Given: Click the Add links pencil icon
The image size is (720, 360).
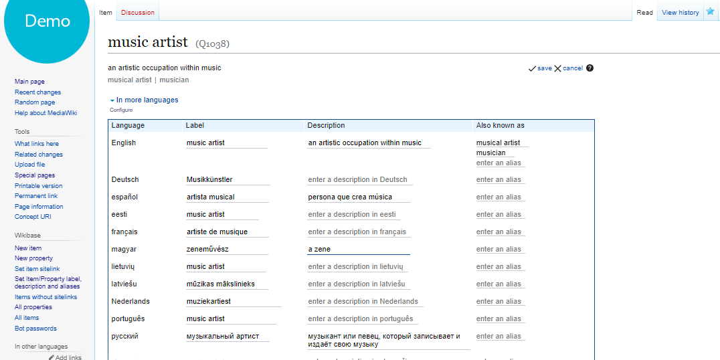Looking at the screenshot, I should (x=52, y=357).
